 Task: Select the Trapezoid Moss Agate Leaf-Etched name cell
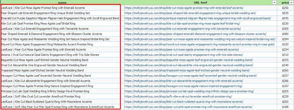coord(42,70)
